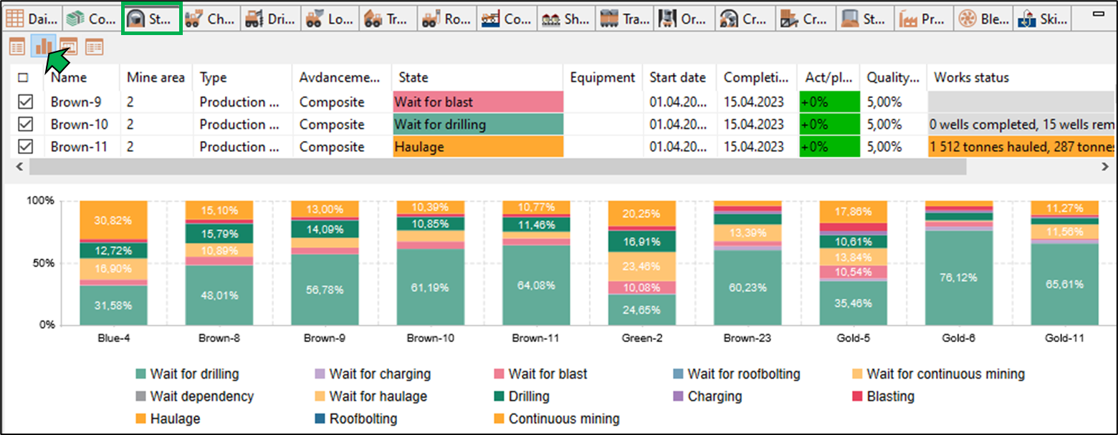1118x435 pixels.
Task: Select the bar chart view icon
Action: pyautogui.click(x=43, y=47)
